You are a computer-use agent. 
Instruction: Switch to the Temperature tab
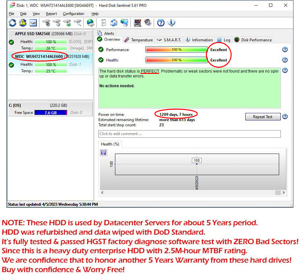[x=139, y=40]
